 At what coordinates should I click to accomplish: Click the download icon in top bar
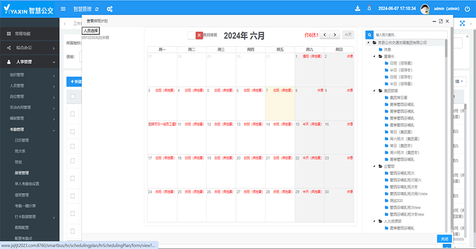(x=358, y=8)
